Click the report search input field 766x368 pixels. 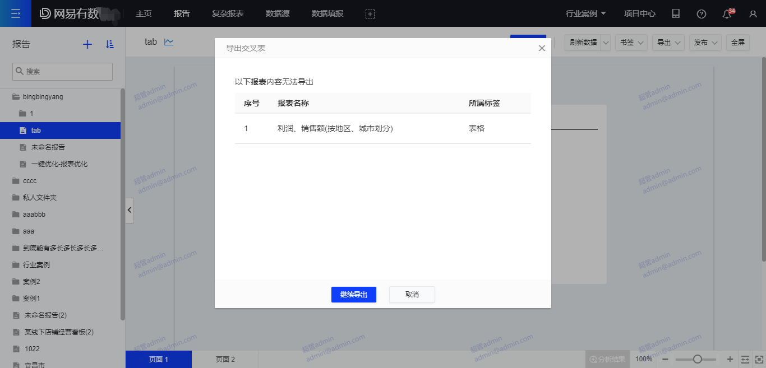pos(63,72)
